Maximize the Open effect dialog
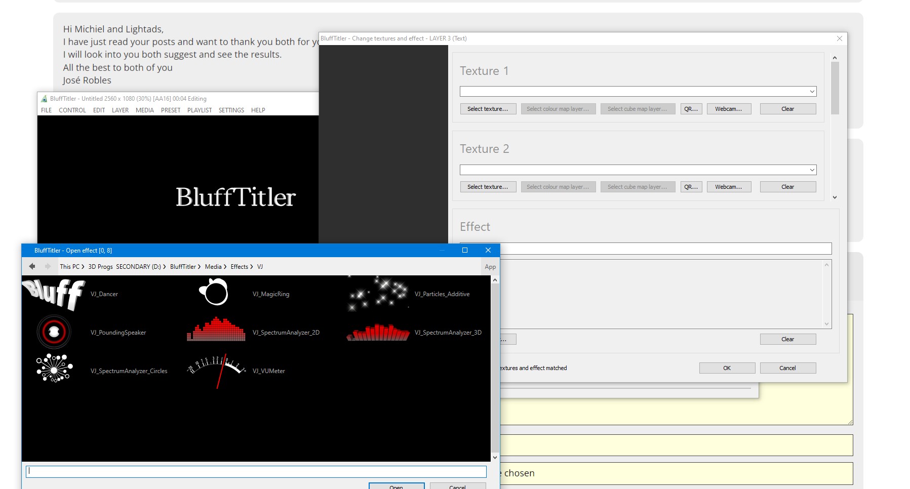Viewport: 910px width, 489px height. 465,250
